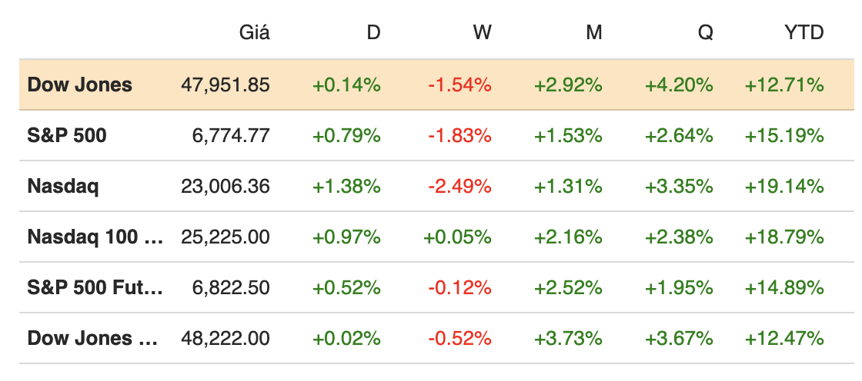Click Dow Jones weekly change -1.54%
862x381 pixels.
459,85
